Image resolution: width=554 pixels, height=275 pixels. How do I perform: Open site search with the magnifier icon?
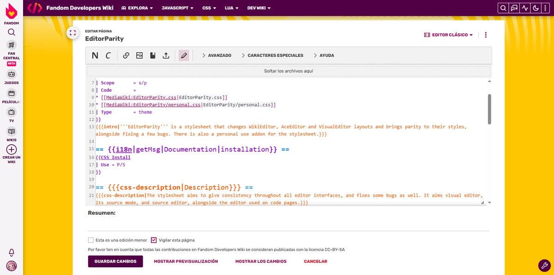[x=503, y=8]
